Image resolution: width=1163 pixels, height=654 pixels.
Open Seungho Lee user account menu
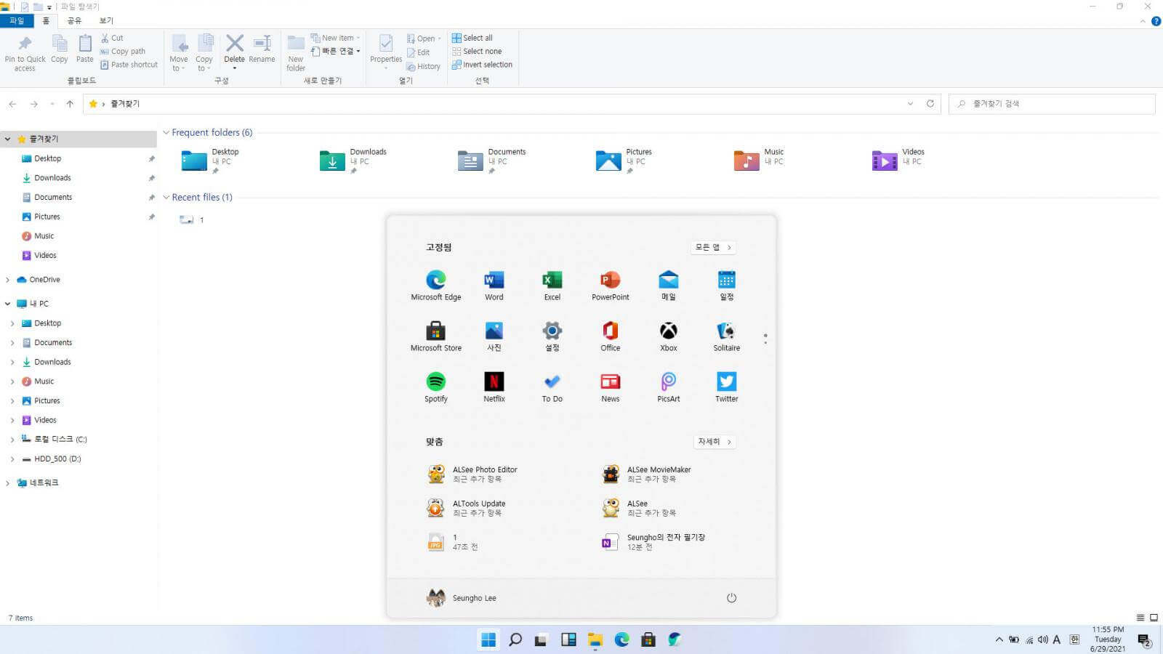point(462,598)
